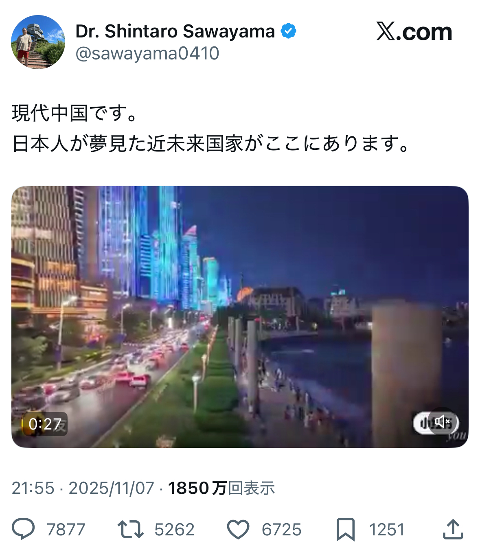480x548 pixels.
Task: View the 1850万 view count
Action: click(221, 488)
